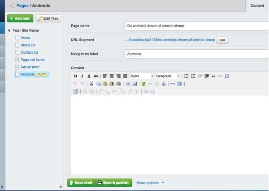This screenshot has height=191, width=269.
Task: Click the Save & publish button
Action: coord(114,183)
